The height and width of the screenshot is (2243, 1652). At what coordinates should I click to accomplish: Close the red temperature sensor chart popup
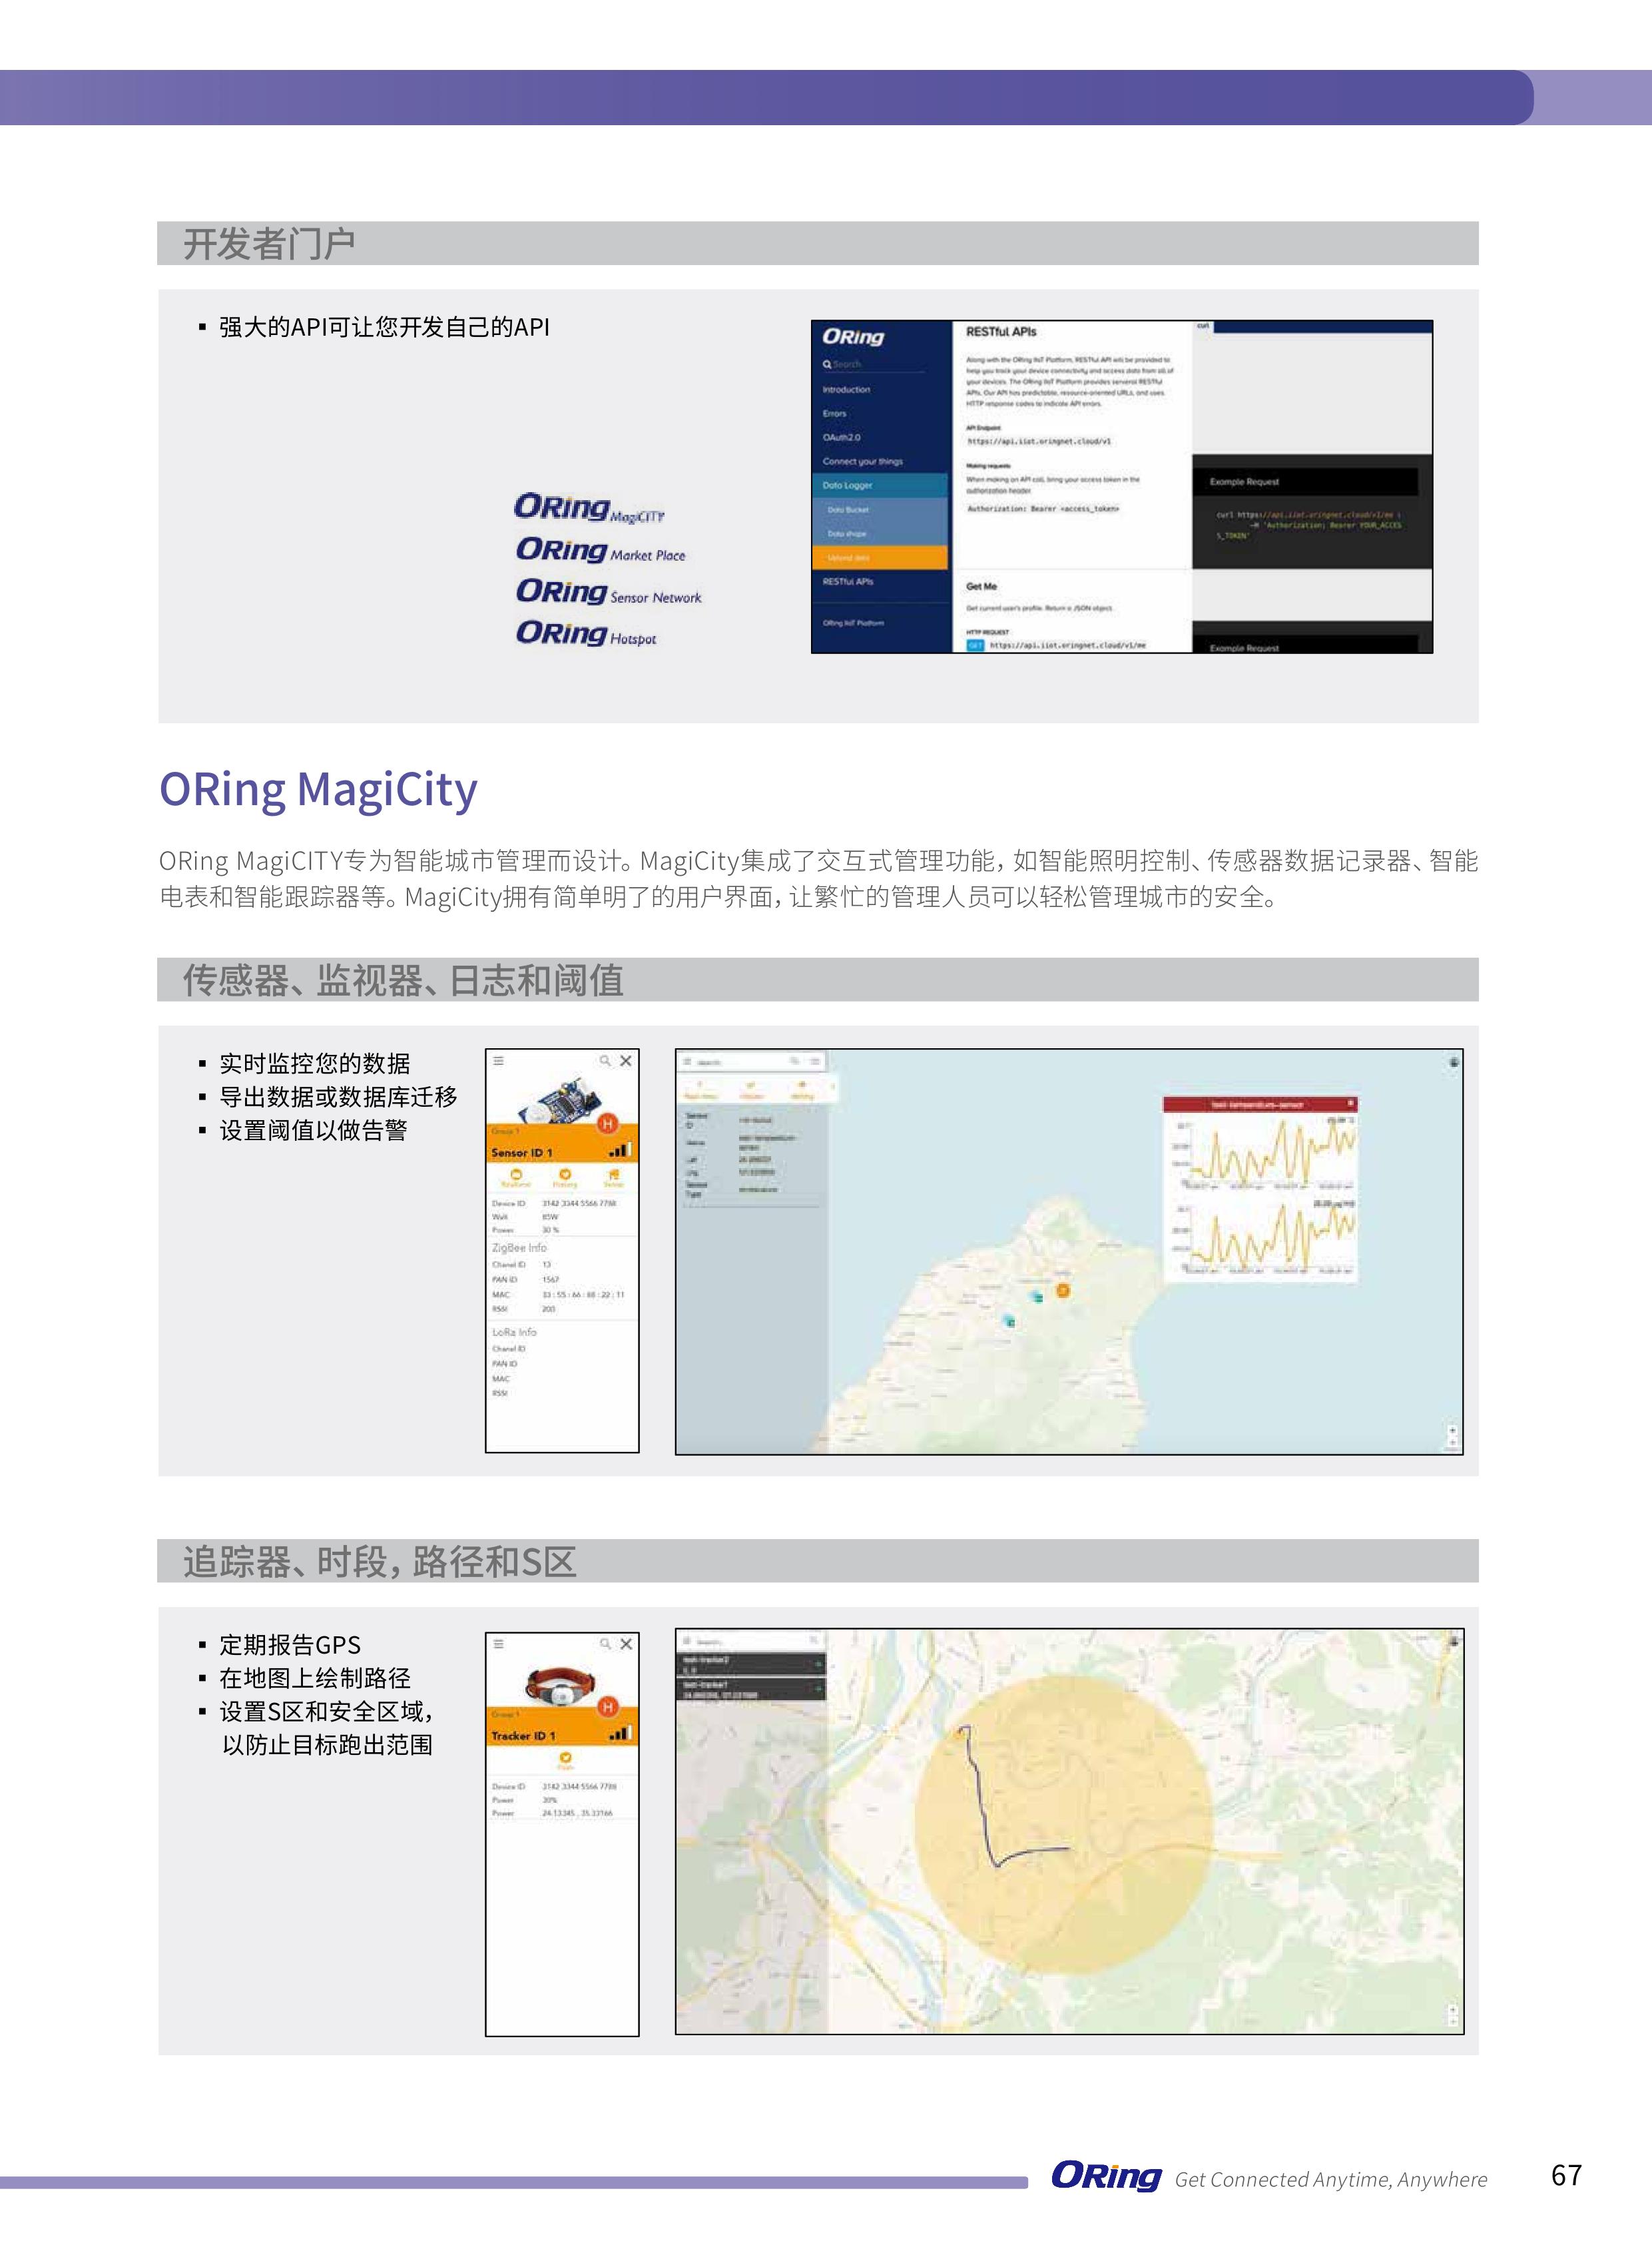pyautogui.click(x=1350, y=1103)
